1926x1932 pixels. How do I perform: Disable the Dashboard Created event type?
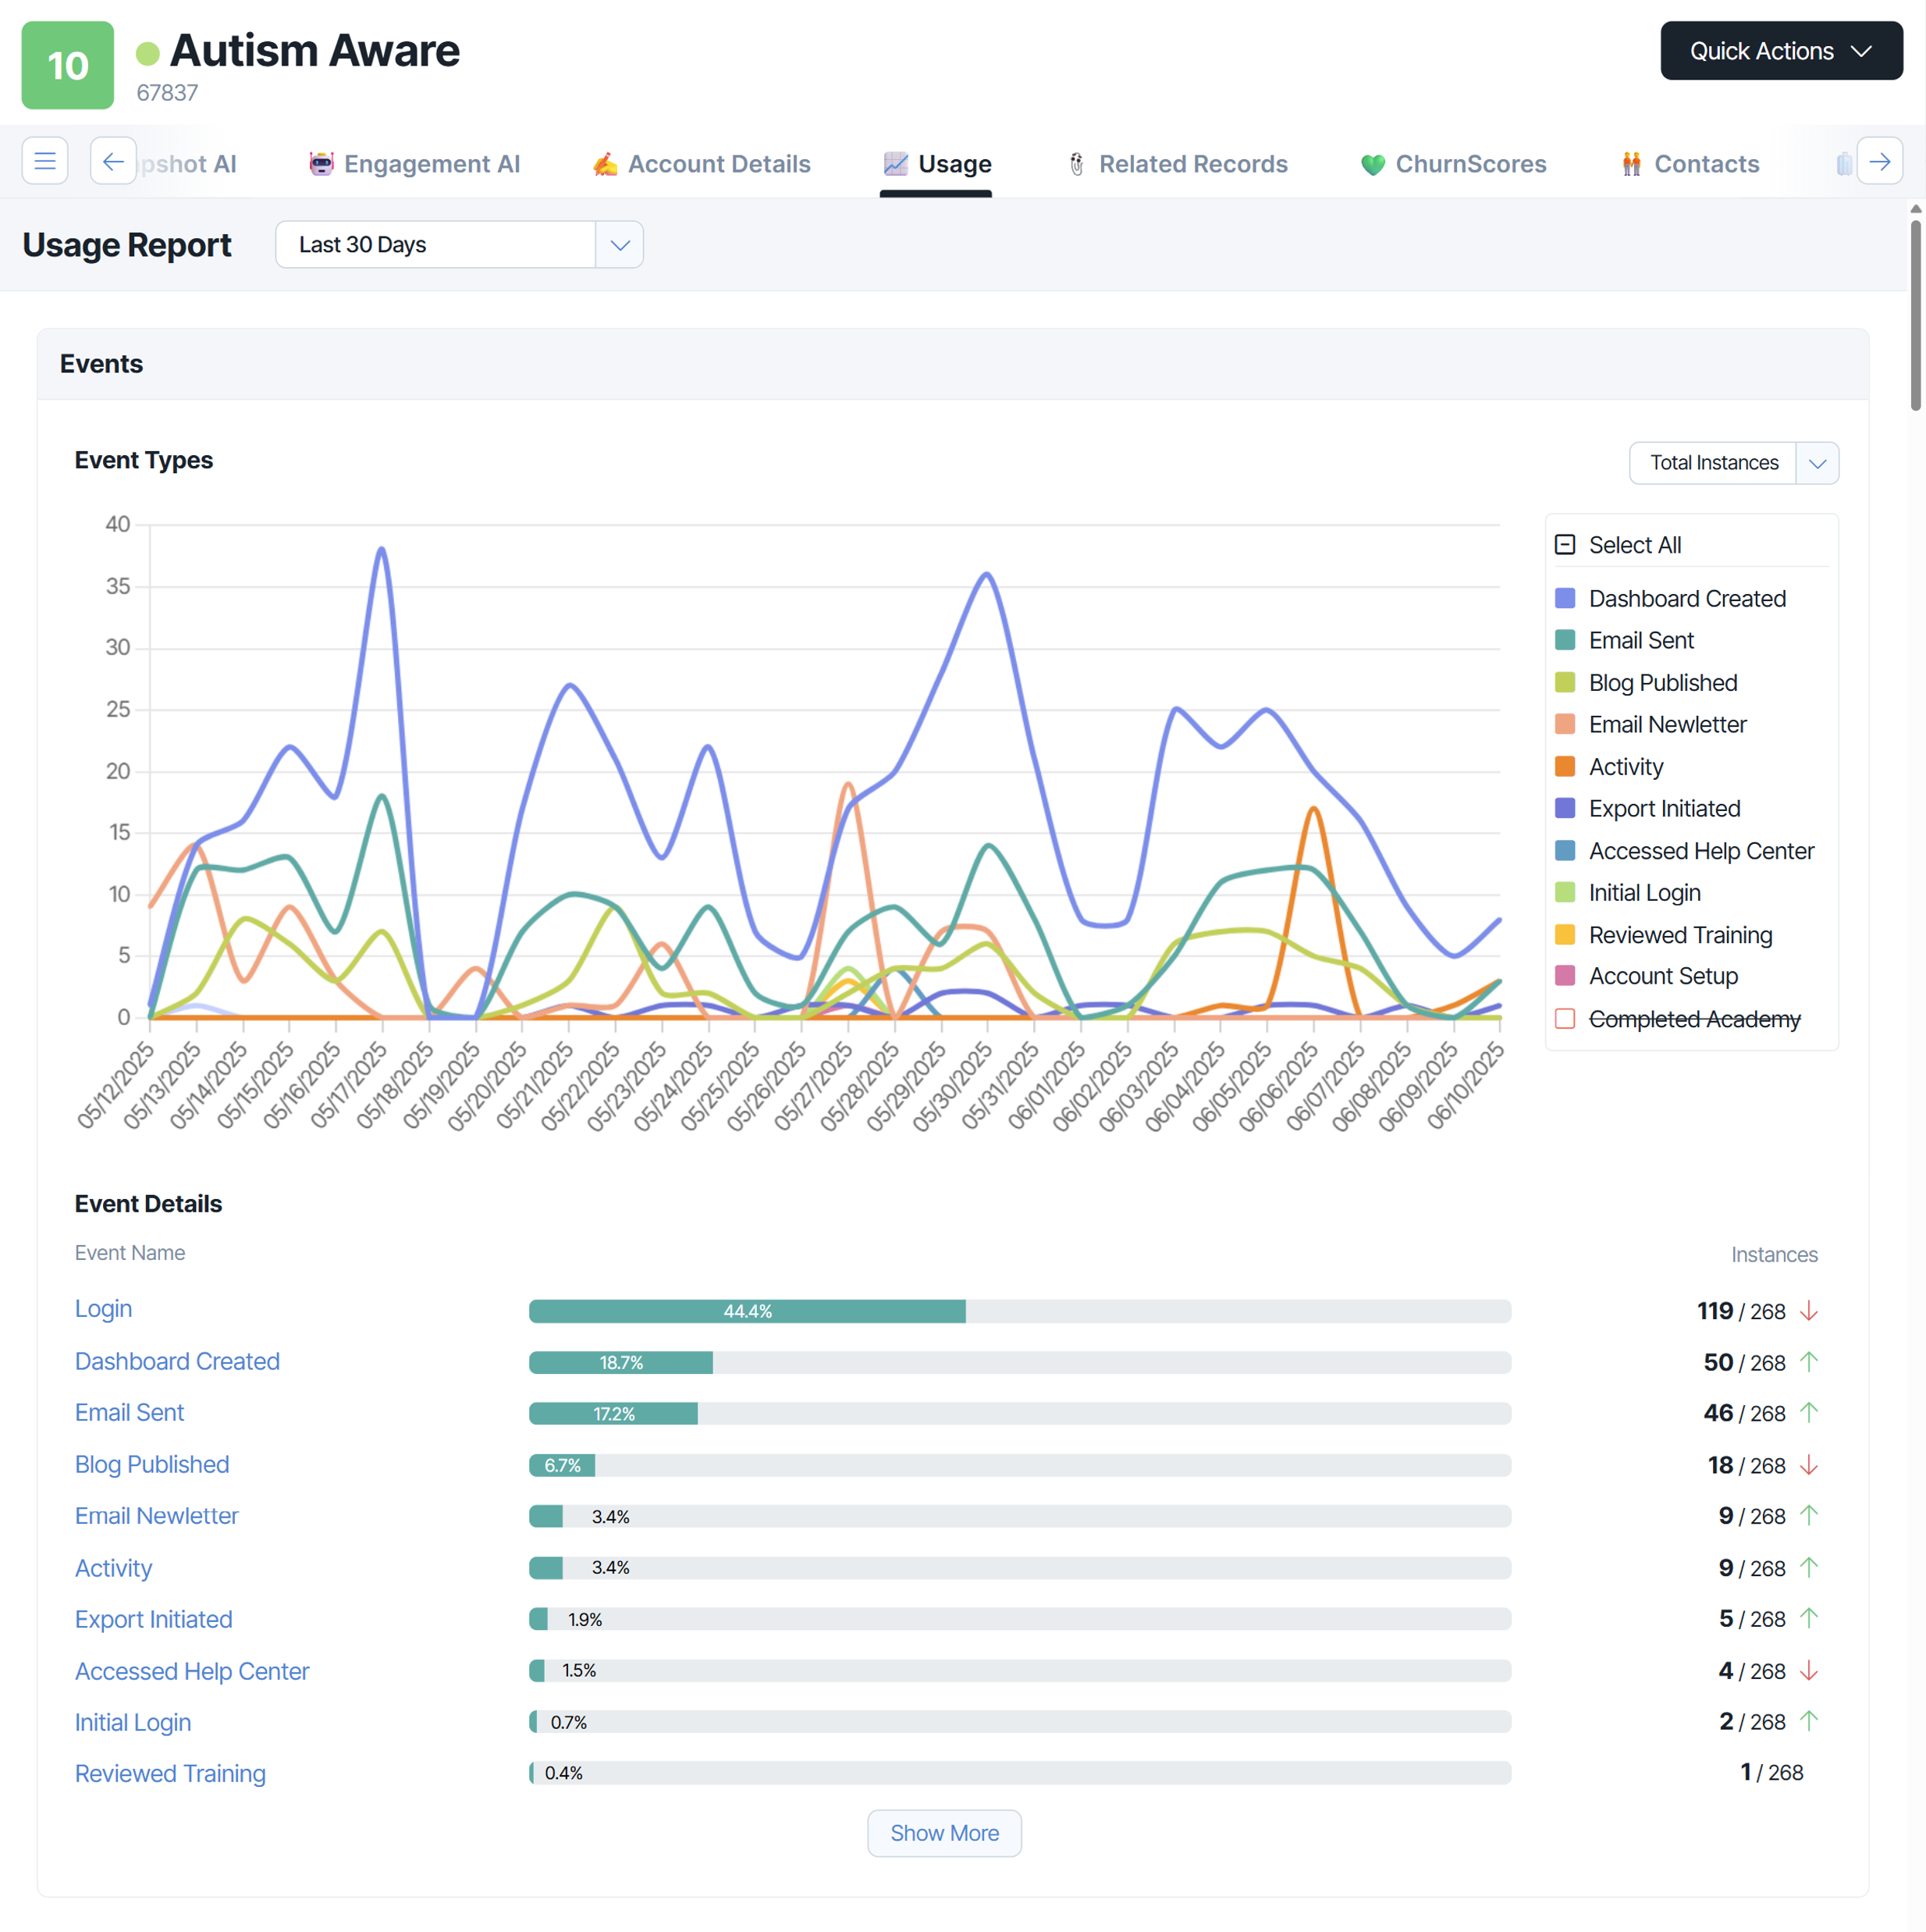1564,598
